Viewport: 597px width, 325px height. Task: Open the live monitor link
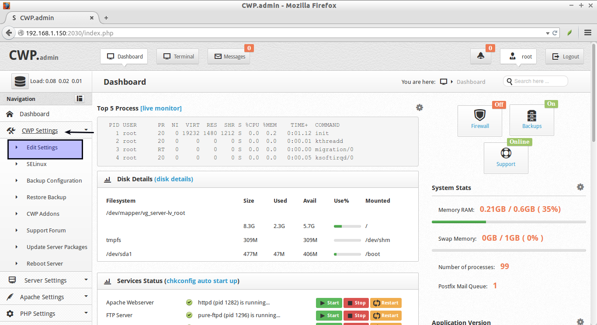click(161, 108)
